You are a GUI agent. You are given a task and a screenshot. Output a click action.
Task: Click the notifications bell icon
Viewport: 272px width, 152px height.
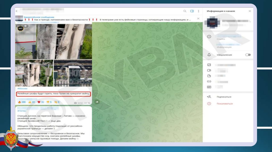point(209,55)
